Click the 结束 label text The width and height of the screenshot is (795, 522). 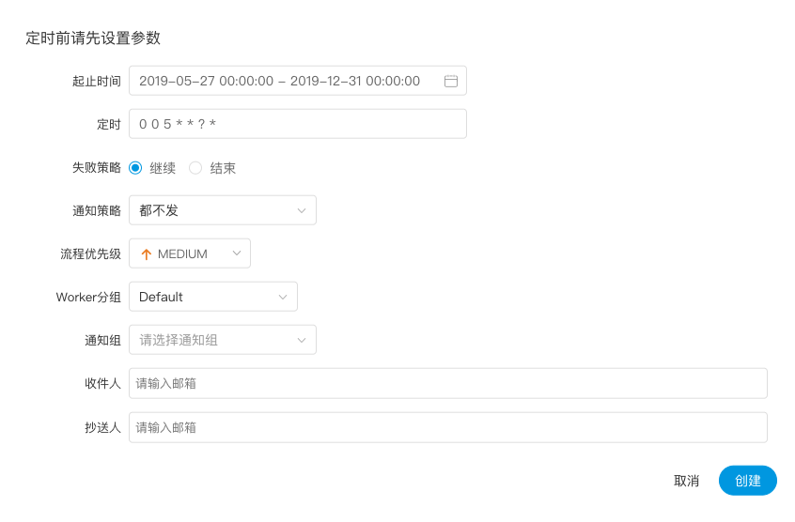(223, 169)
